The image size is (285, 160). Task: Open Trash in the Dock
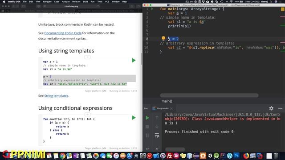(276, 156)
